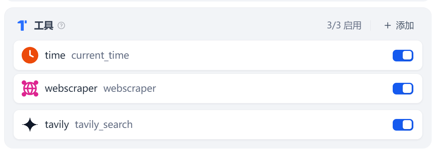Click the 工具 section heading
434x159 pixels.
44,26
